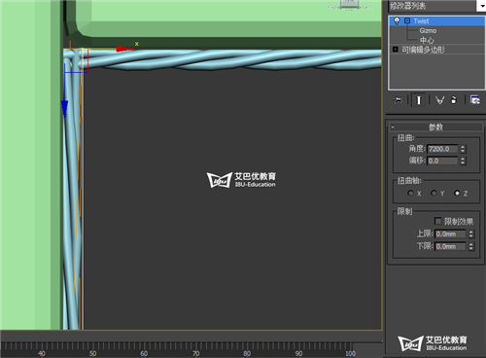Toggle Show End Result icon
The height and width of the screenshot is (358, 486).
click(x=419, y=100)
